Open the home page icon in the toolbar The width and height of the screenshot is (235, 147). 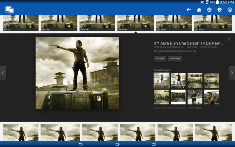pyautogui.click(x=199, y=10)
